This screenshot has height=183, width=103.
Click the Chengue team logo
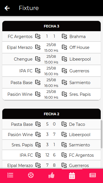pyautogui.click(x=38, y=59)
